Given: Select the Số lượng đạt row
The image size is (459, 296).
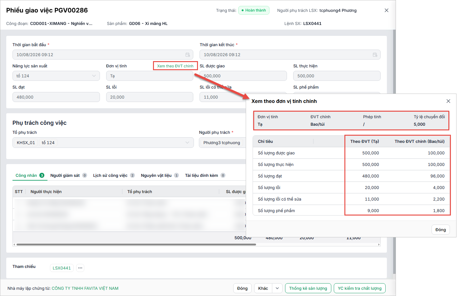Looking at the screenshot, I should coord(351,176).
